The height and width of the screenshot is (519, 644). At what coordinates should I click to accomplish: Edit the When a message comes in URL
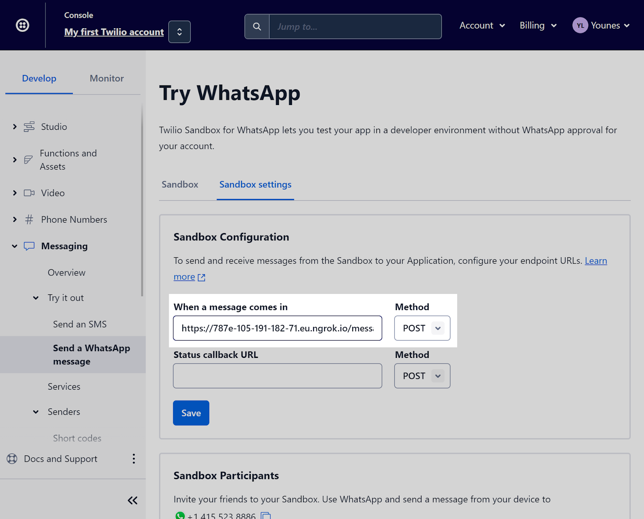(277, 328)
